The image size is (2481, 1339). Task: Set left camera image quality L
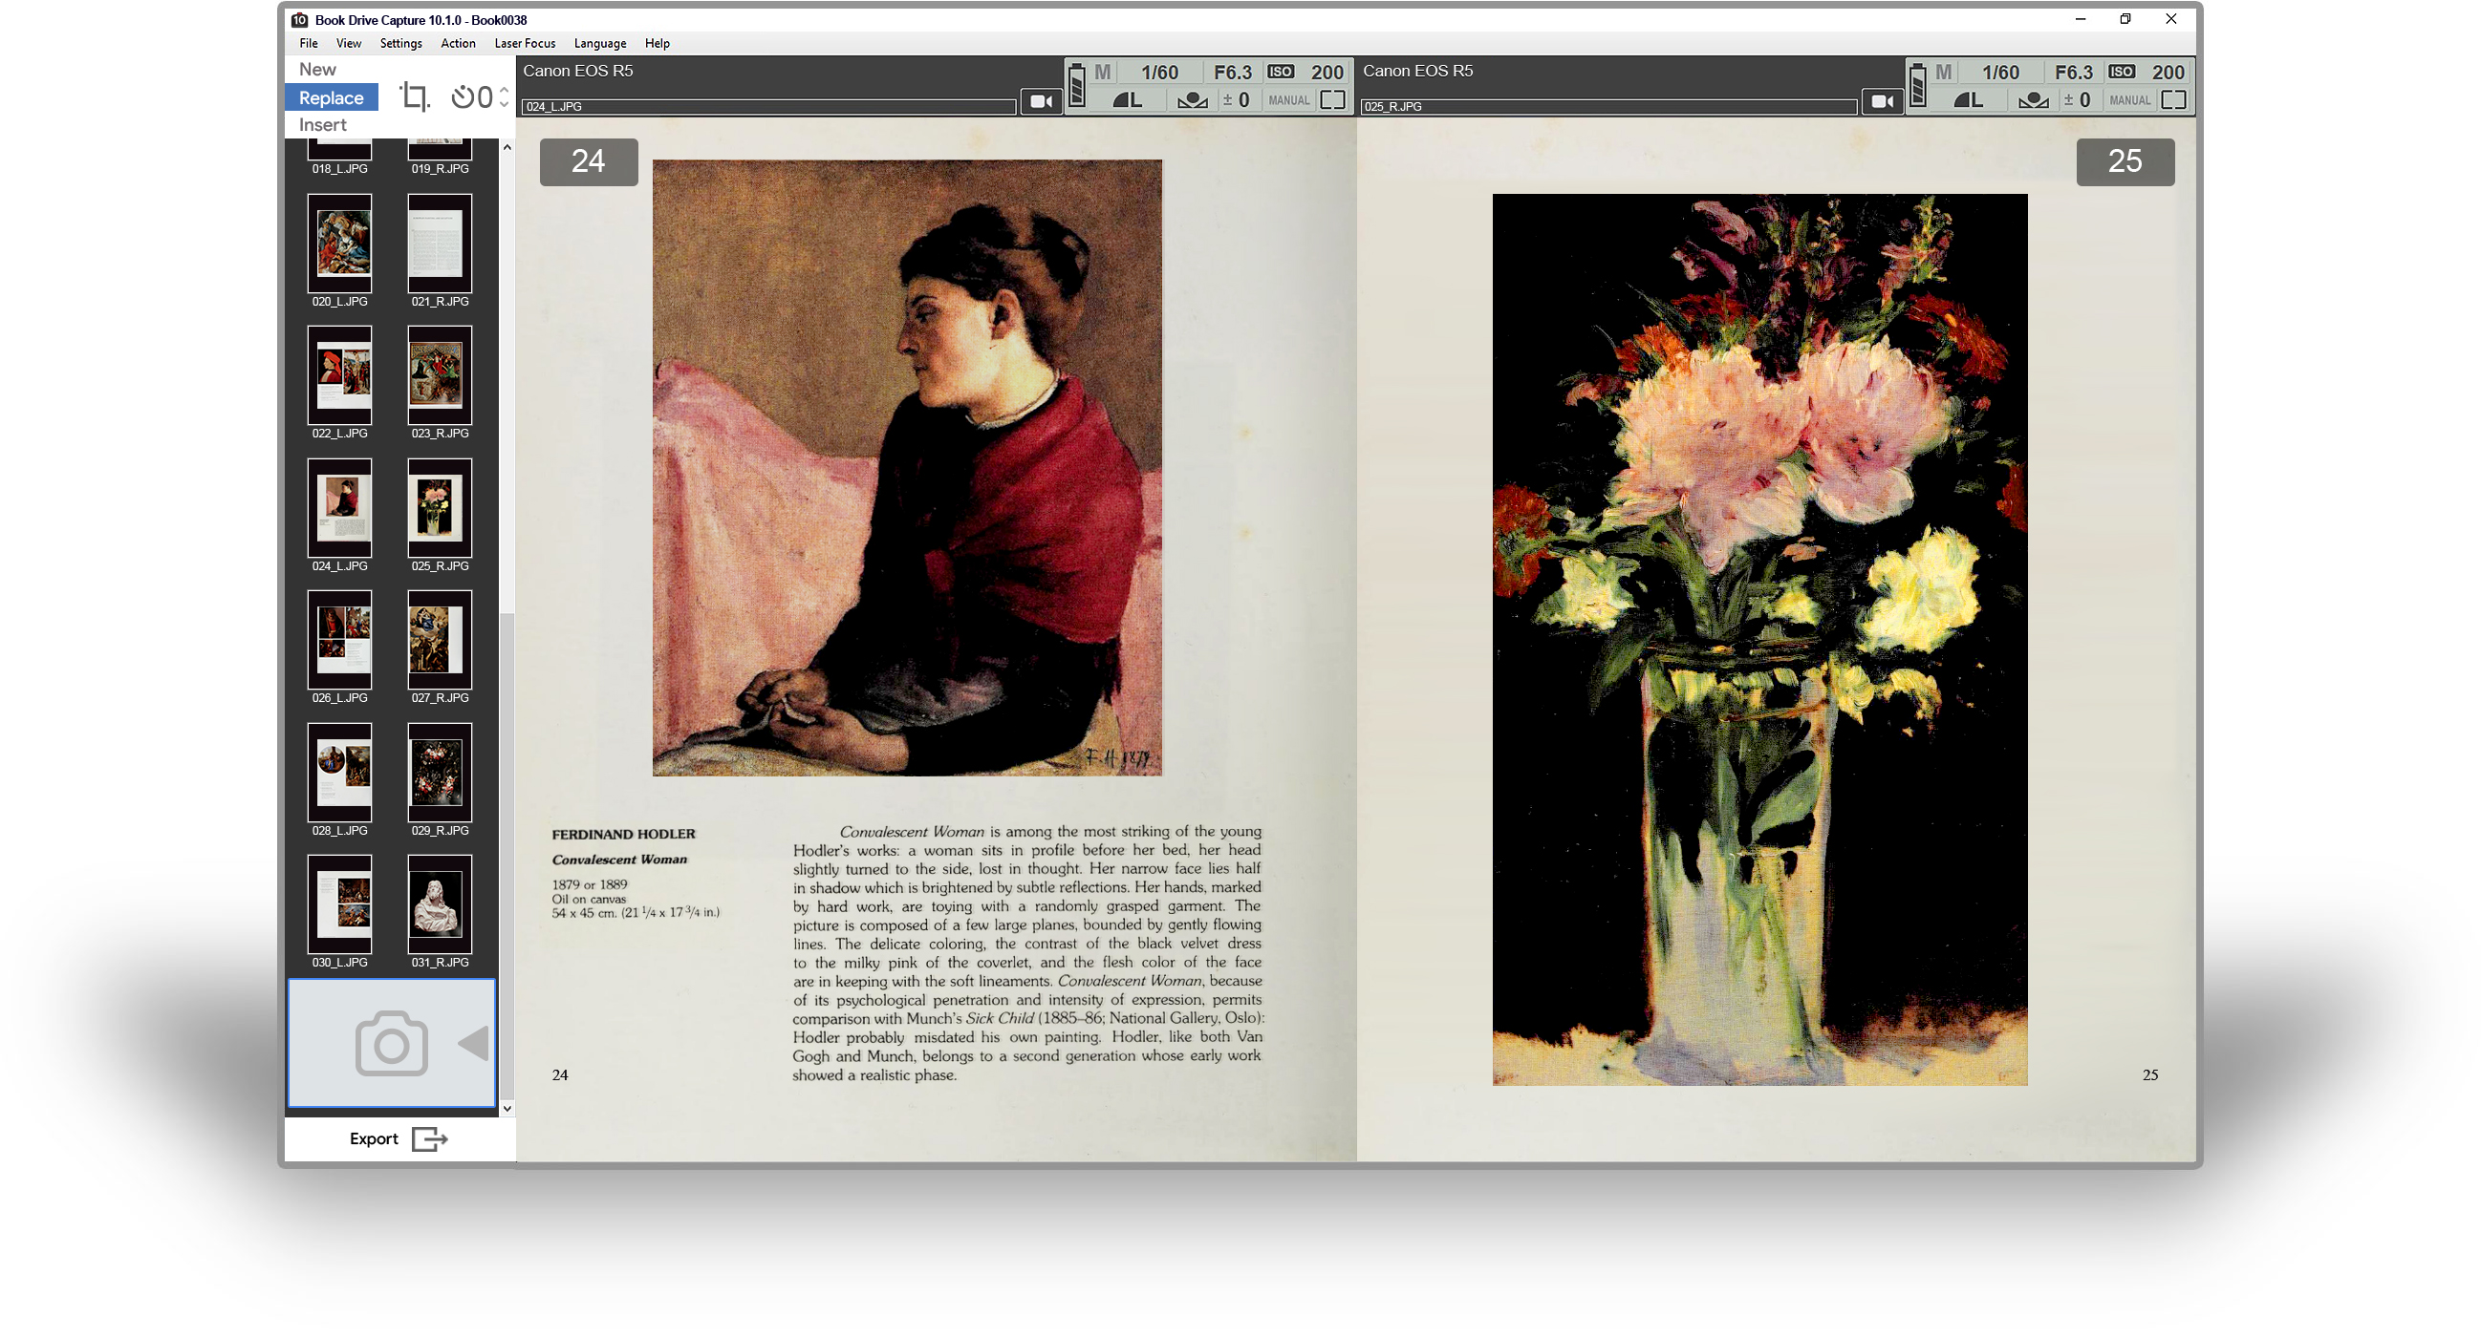coord(1128,100)
